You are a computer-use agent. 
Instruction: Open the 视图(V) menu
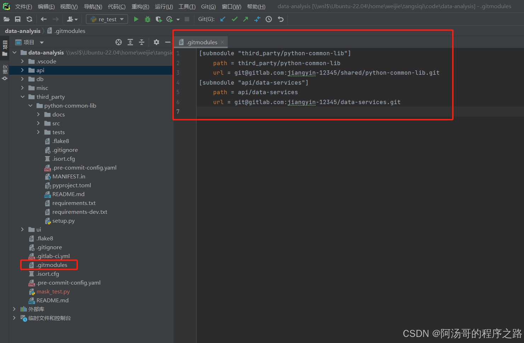pos(69,6)
